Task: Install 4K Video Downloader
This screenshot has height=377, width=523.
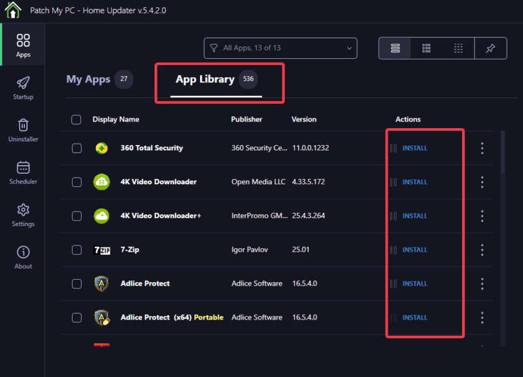Action: pyautogui.click(x=413, y=182)
